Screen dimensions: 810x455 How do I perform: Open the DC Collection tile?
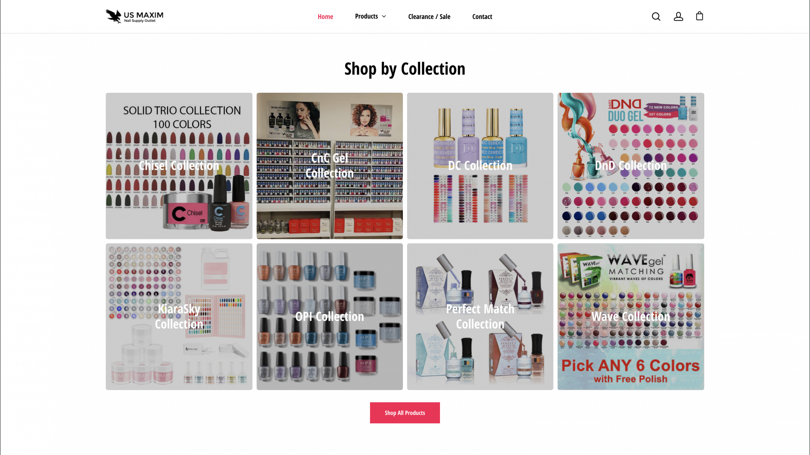click(x=480, y=166)
